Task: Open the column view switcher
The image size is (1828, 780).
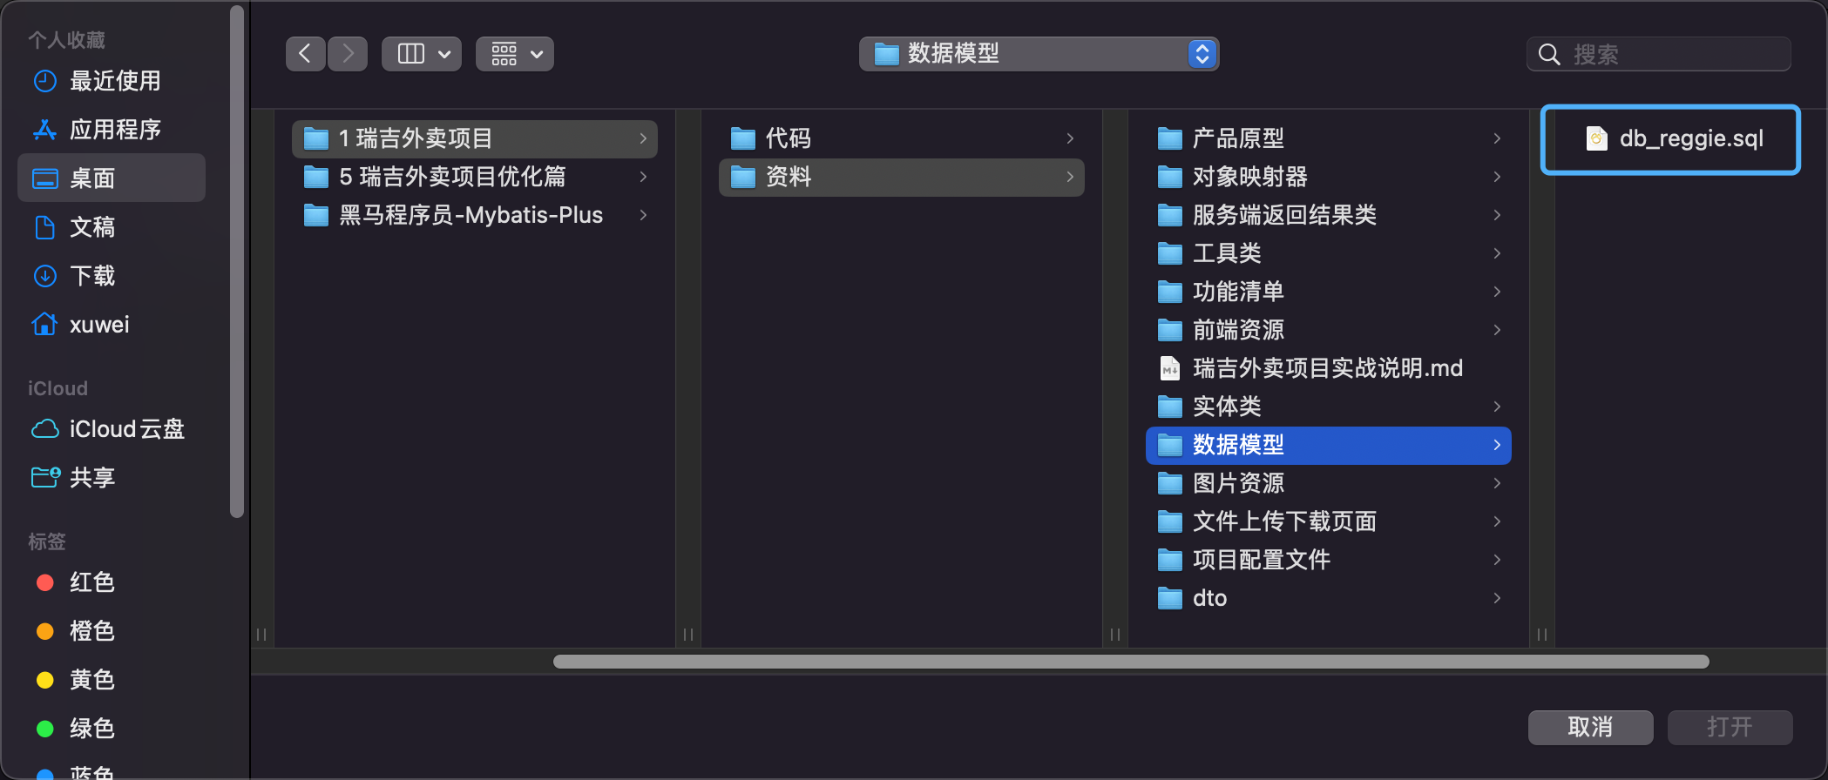Action: coord(422,54)
